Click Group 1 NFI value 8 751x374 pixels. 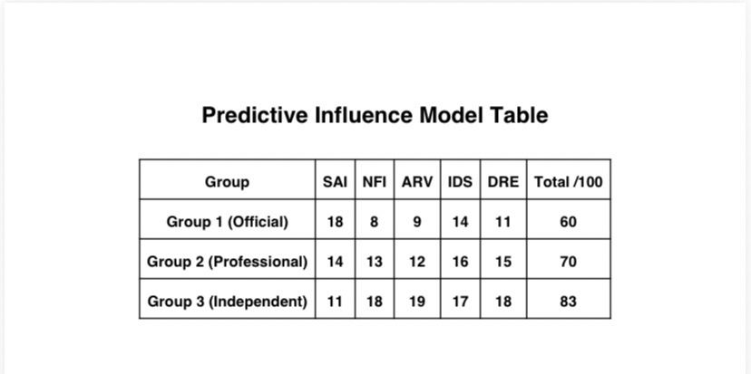point(375,222)
